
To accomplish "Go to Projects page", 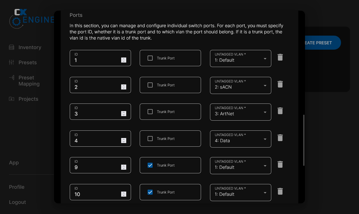I will coord(28,99).
